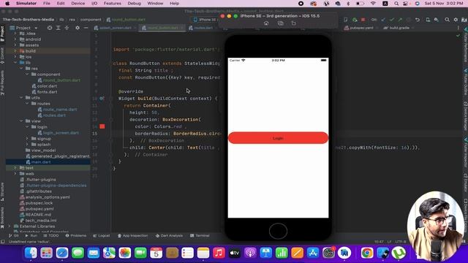Collapse the lib folder

click(15, 63)
